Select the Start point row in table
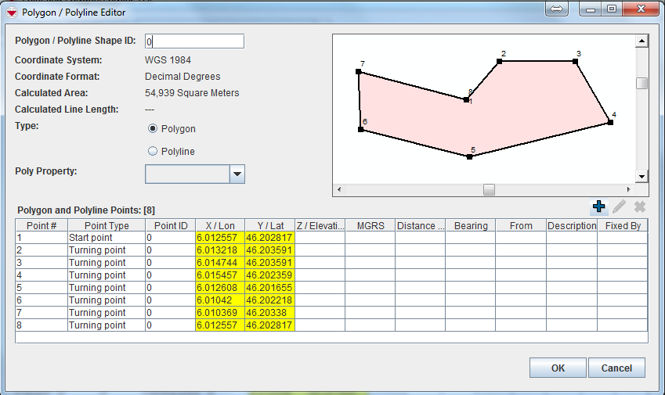665x395 pixels. point(106,238)
